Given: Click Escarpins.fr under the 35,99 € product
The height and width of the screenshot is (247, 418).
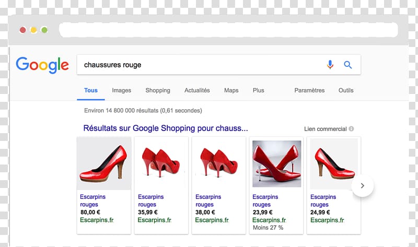Looking at the screenshot, I should 154,220.
